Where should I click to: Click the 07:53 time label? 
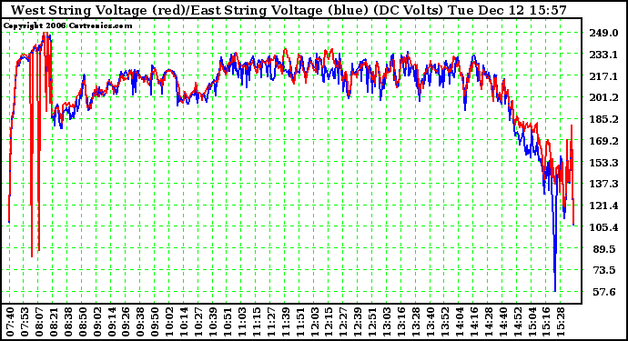(x=24, y=322)
